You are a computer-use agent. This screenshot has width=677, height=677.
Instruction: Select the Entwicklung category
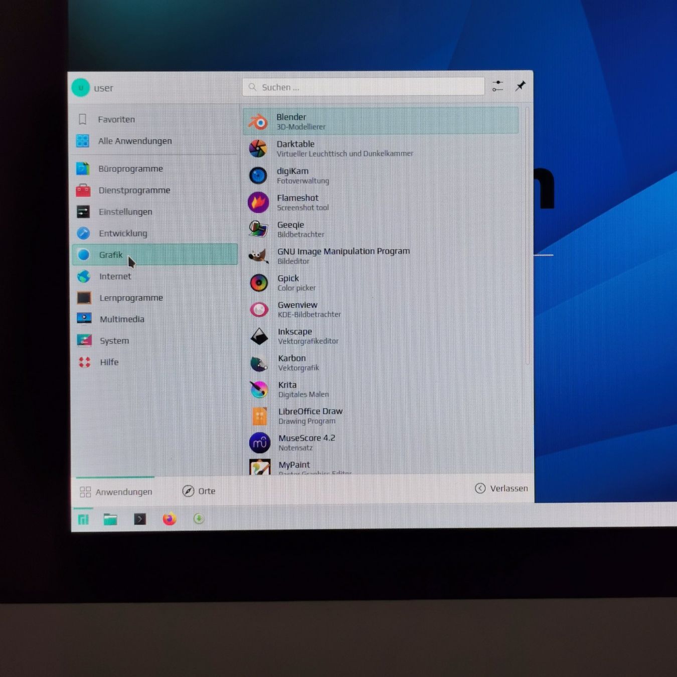pos(155,233)
